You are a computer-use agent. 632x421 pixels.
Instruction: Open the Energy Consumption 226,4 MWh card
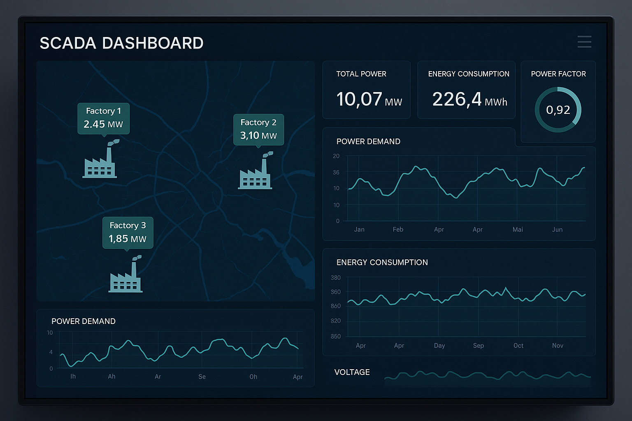tap(467, 90)
